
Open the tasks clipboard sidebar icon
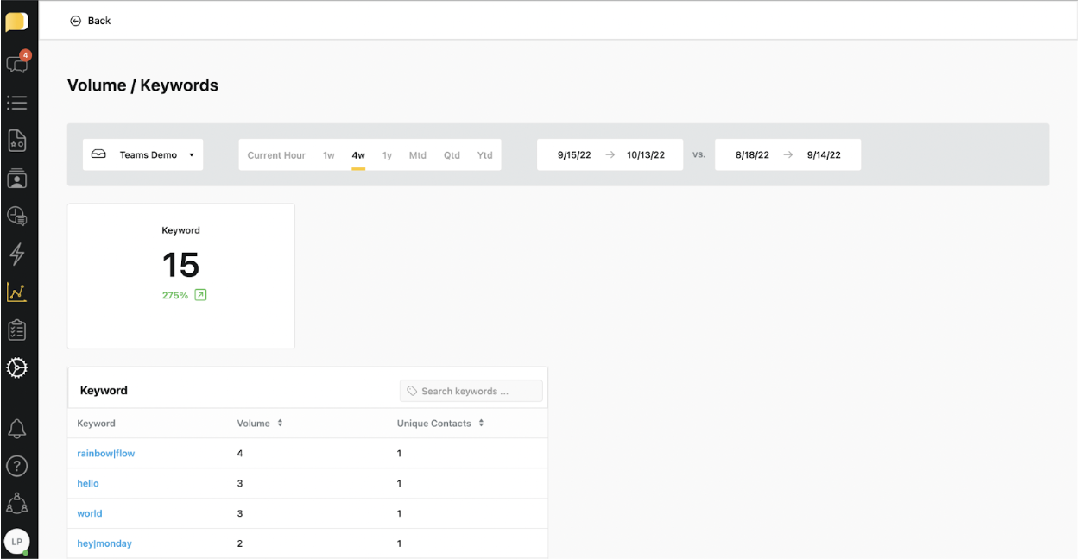pyautogui.click(x=17, y=330)
